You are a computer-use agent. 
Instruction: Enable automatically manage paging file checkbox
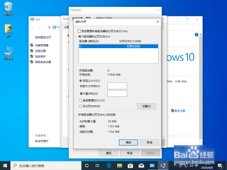[x=79, y=31]
